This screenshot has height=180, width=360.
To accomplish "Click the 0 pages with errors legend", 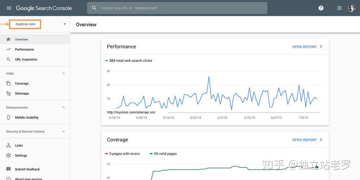I will coord(122,154).
